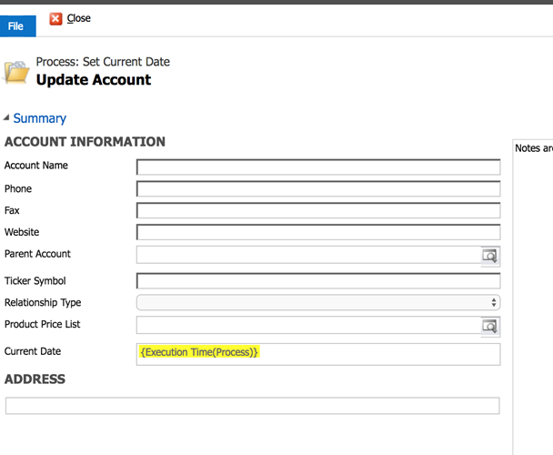Open the Parent Account lookup search icon
The height and width of the screenshot is (455, 553).
tap(490, 256)
